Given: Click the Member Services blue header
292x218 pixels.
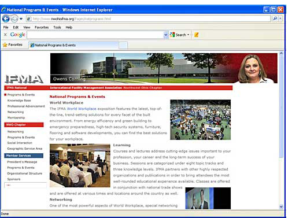Looking at the screenshot, I should coord(24,156).
